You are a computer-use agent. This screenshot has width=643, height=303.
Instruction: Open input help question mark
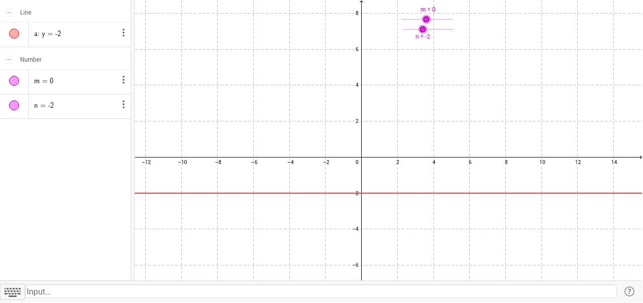(x=629, y=291)
